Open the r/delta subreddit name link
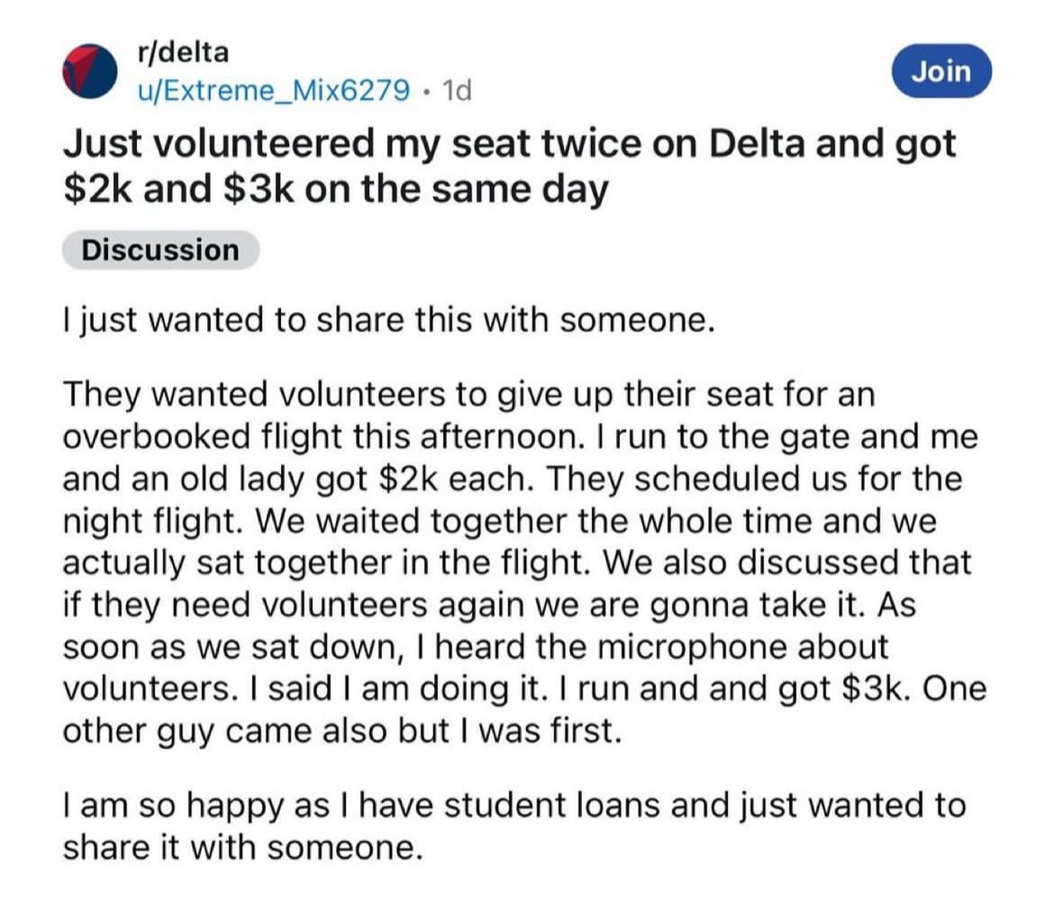1054x918 pixels. tap(183, 52)
